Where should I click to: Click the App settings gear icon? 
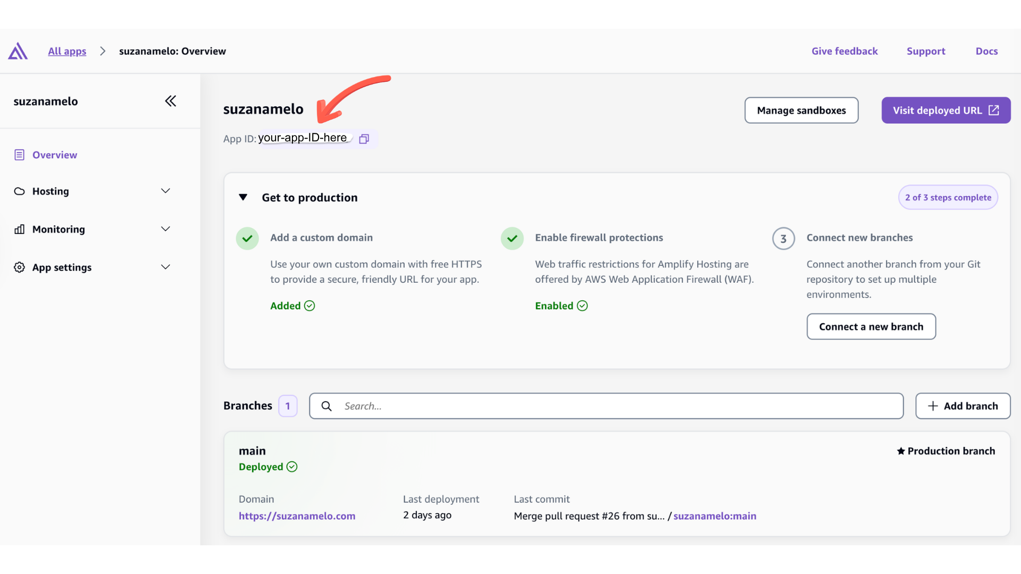pyautogui.click(x=19, y=267)
